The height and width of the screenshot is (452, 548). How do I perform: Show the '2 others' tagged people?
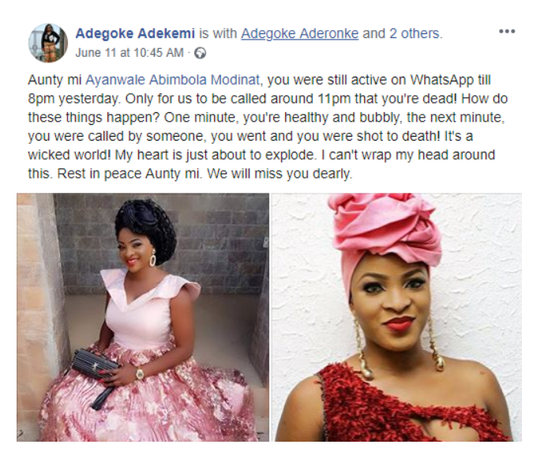coord(416,34)
